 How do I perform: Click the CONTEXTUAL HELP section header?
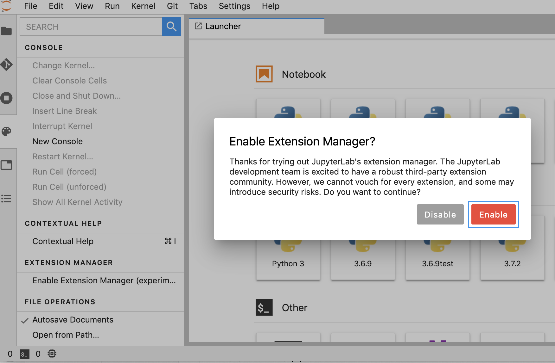tap(63, 224)
